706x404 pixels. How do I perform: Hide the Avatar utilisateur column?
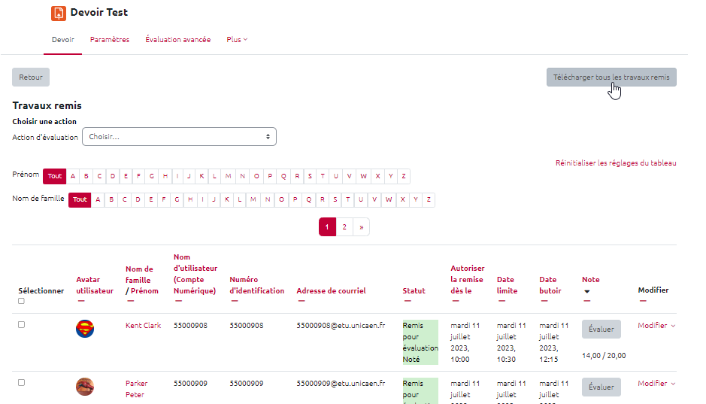pyautogui.click(x=80, y=302)
